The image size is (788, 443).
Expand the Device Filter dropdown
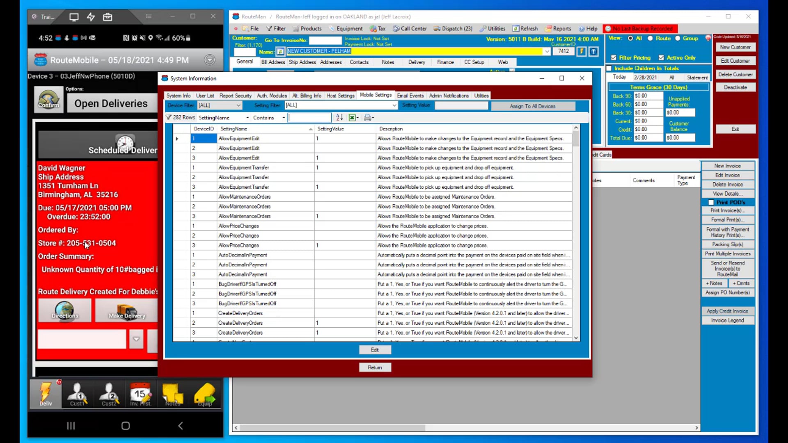(x=238, y=105)
